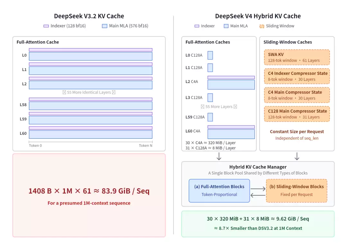Click the "L3 C128A" layer label
Image resolution: width=347 pixels, height=250 pixels.
[194, 97]
